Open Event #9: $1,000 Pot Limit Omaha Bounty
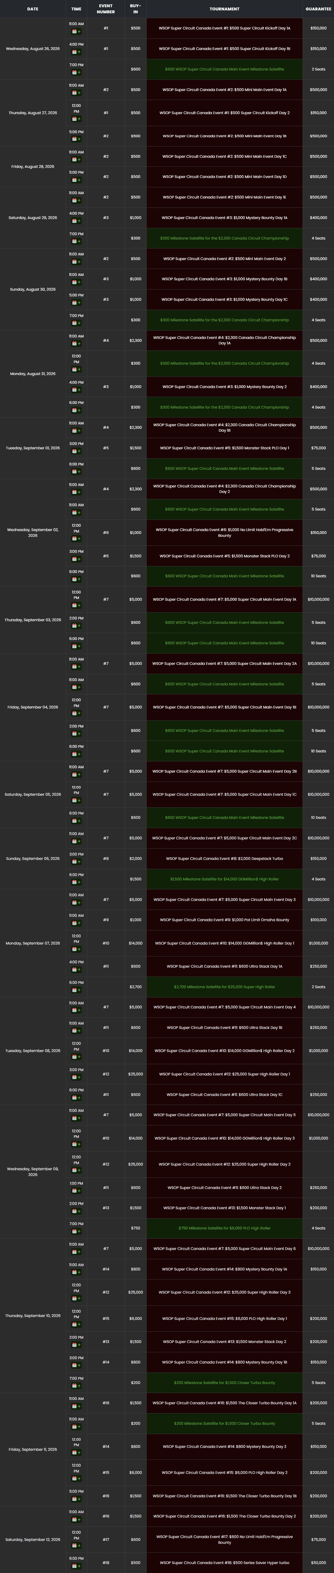 click(x=224, y=920)
